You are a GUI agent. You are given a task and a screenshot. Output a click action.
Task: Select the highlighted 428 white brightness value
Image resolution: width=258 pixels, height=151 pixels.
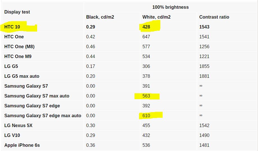[146, 27]
